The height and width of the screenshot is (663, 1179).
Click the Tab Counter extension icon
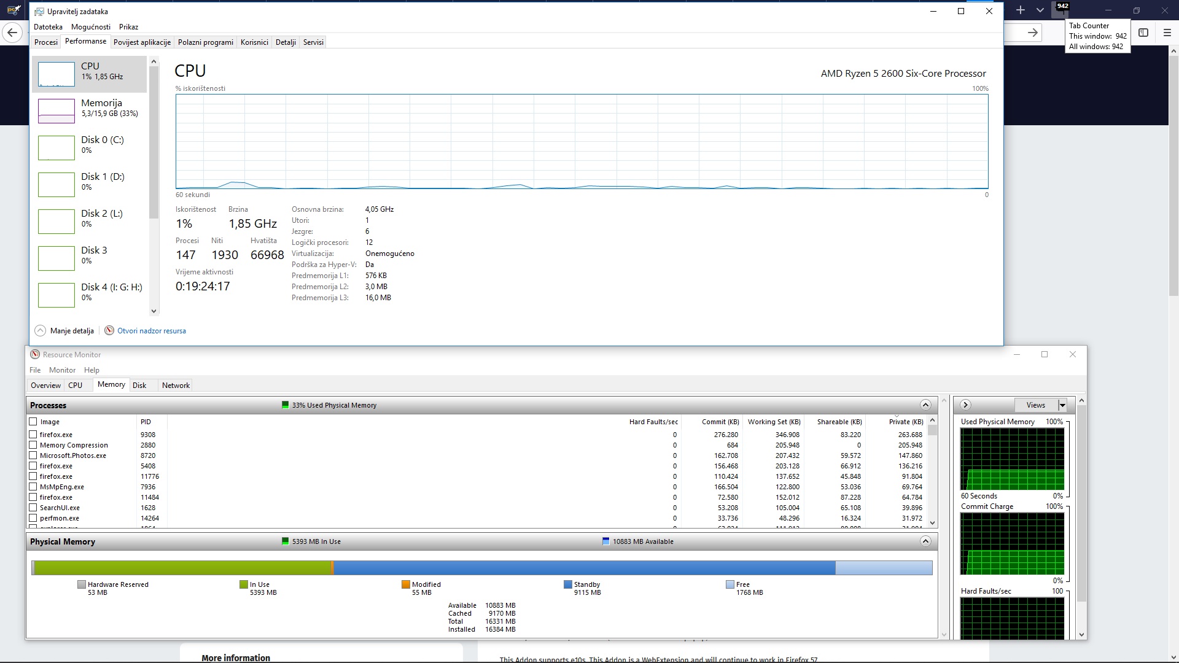pos(1060,10)
